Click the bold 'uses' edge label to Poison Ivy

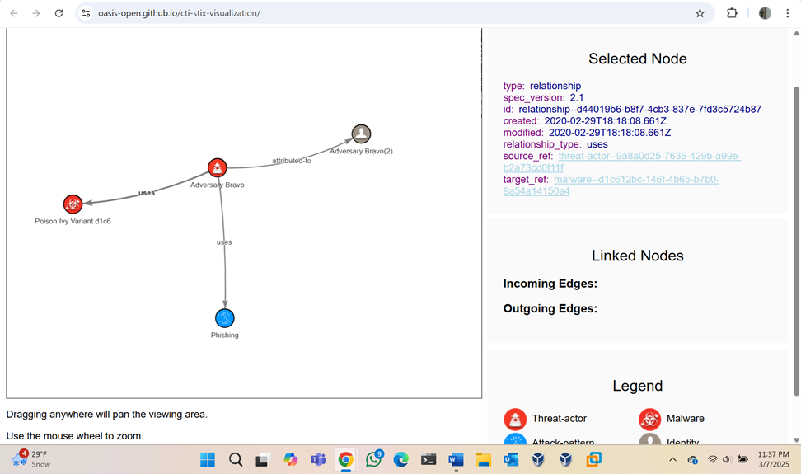tap(147, 193)
